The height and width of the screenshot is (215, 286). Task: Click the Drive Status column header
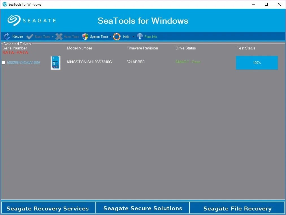[x=185, y=48]
